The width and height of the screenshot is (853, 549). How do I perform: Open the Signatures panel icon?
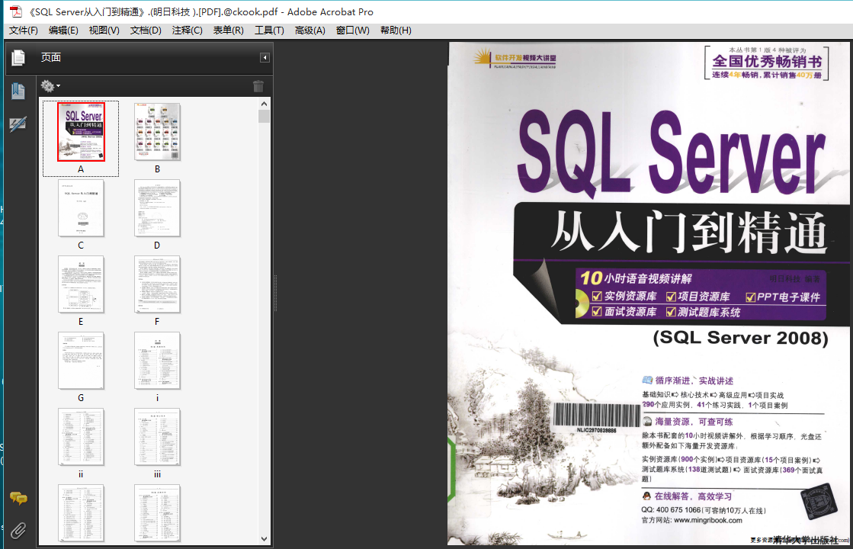(x=18, y=124)
